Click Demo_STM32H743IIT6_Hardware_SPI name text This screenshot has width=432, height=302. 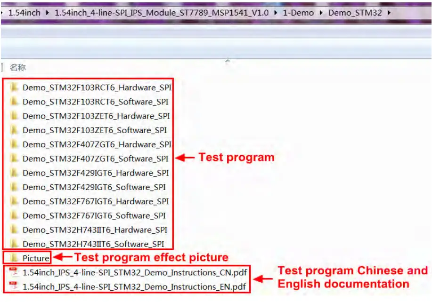(x=95, y=230)
